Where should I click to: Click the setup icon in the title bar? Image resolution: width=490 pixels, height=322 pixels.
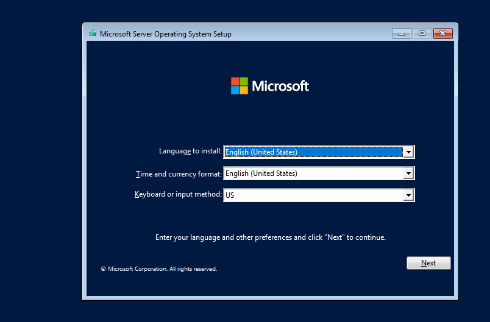tap(93, 33)
